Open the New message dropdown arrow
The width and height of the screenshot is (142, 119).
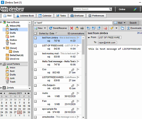pos(45,28)
